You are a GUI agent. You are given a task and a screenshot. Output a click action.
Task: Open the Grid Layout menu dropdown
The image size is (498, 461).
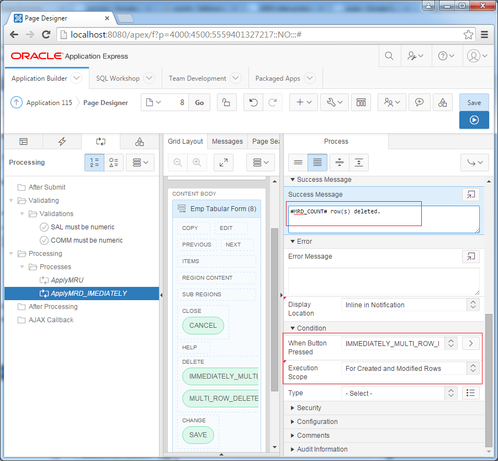pos(261,163)
